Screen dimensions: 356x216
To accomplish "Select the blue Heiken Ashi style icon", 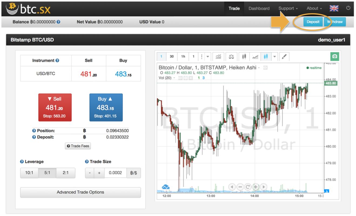I will tap(266, 56).
